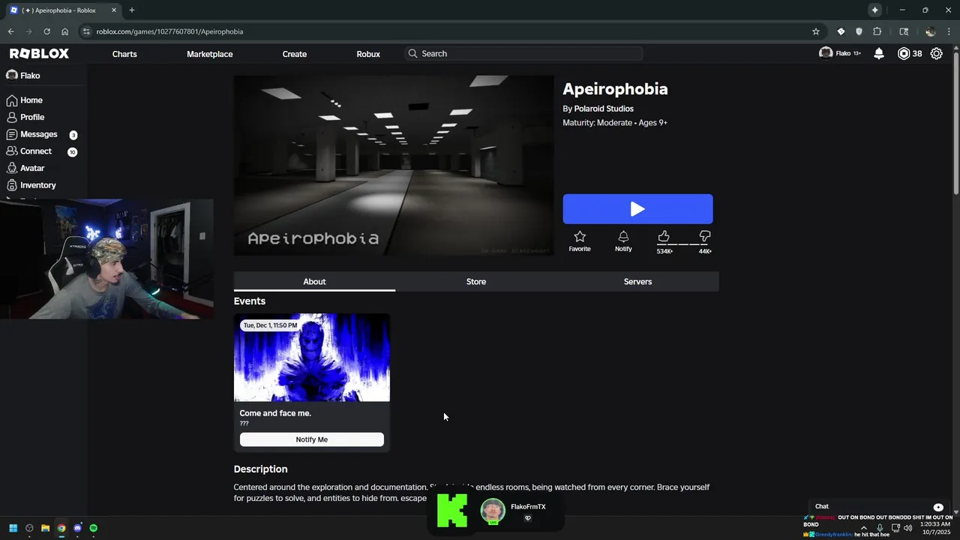Open Marketplace in top navigation
Image resolution: width=960 pixels, height=540 pixels.
[x=209, y=54]
